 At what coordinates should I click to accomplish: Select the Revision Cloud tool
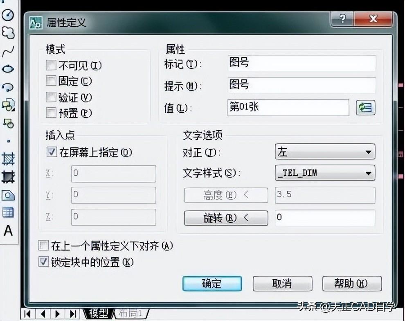click(x=8, y=33)
